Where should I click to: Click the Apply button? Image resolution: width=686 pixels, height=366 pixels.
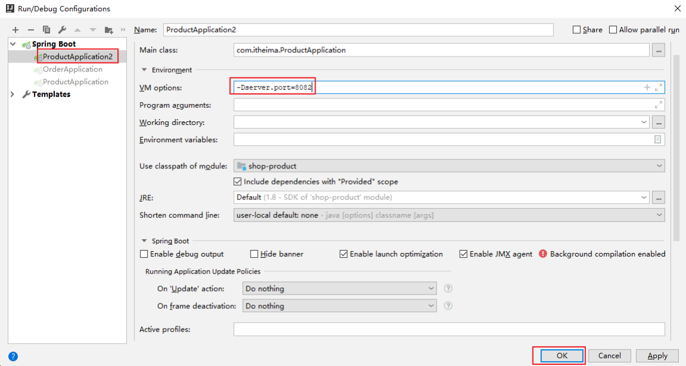[657, 356]
